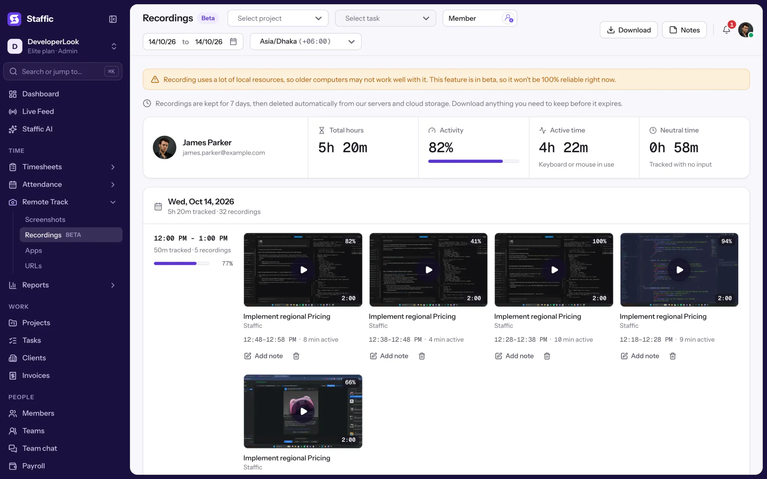The image size is (767, 479).
Task: Change the Asia/Dhaka timezone dropdown
Action: pyautogui.click(x=306, y=41)
